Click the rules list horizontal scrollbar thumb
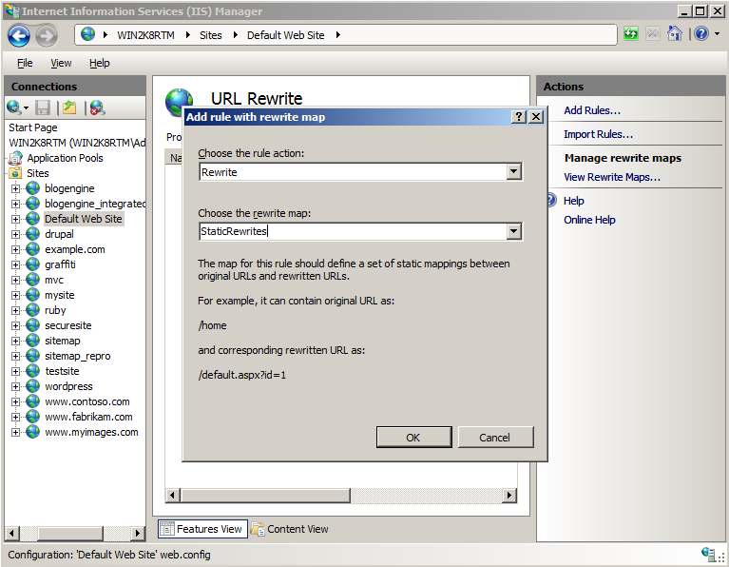This screenshot has width=729, height=567. [265, 496]
